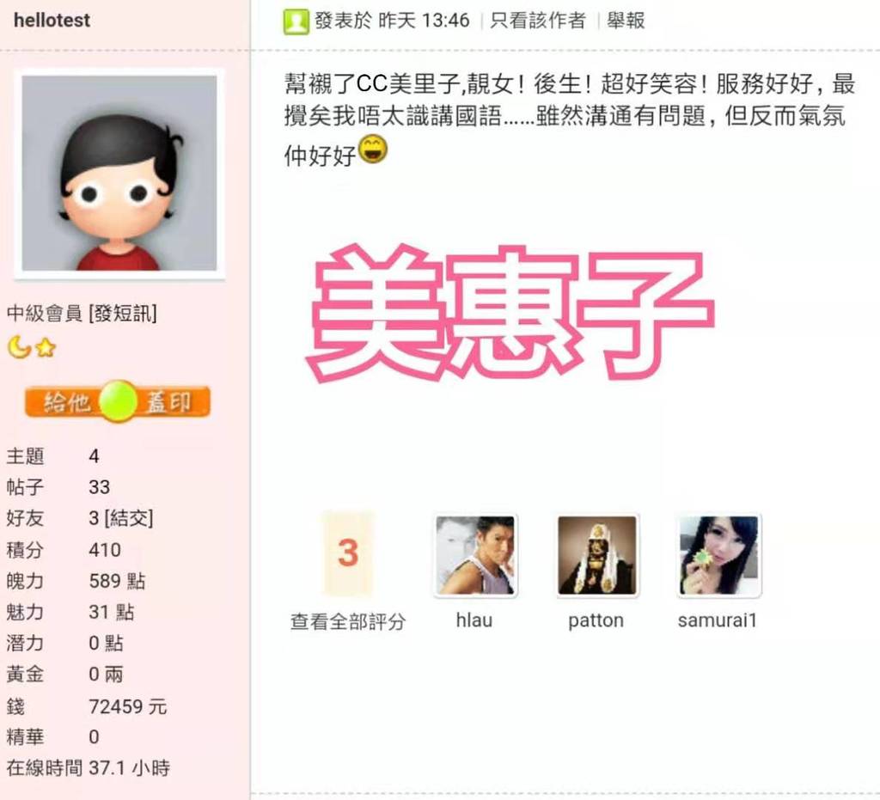This screenshot has height=800, width=880.
Task: Click the laughing emoji in the post
Action: point(373,150)
